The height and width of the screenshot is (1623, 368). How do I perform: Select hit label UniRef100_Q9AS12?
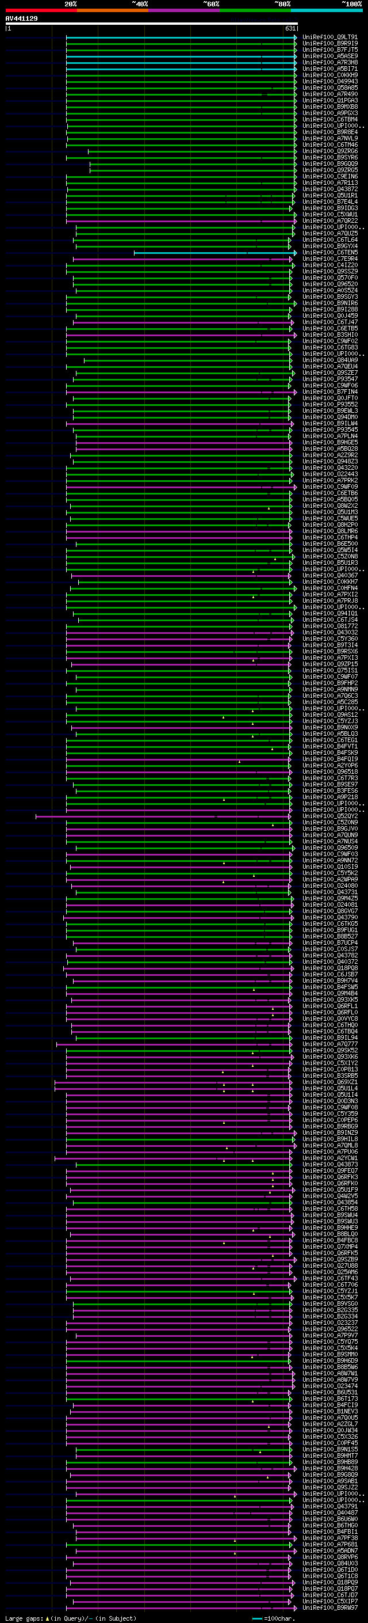(330, 715)
